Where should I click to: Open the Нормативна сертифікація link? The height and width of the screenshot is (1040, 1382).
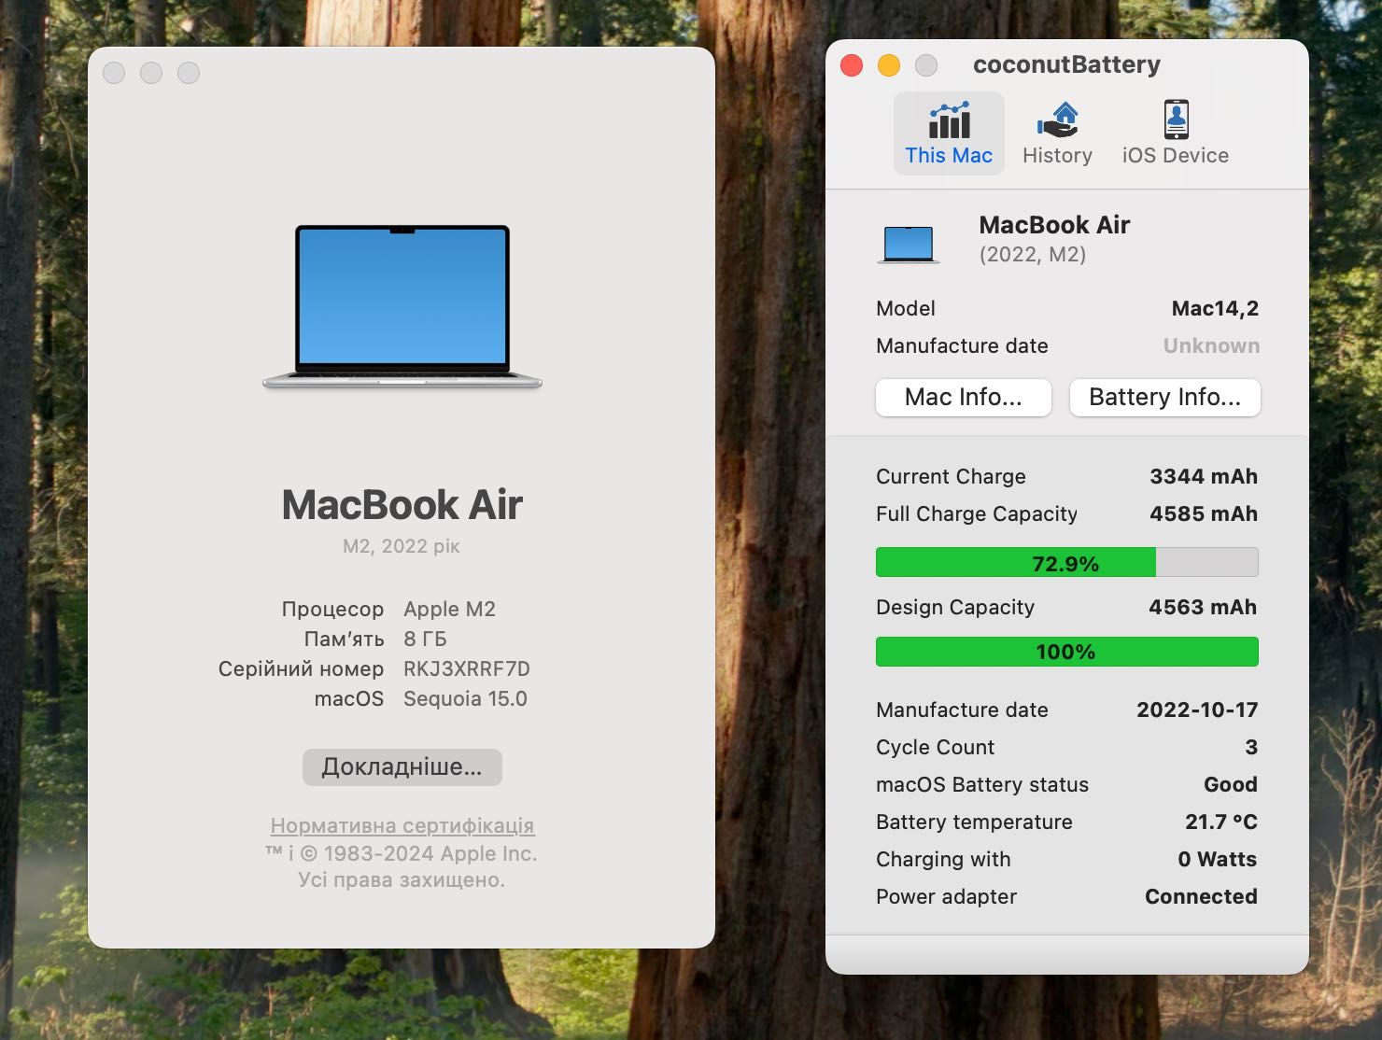coord(402,825)
